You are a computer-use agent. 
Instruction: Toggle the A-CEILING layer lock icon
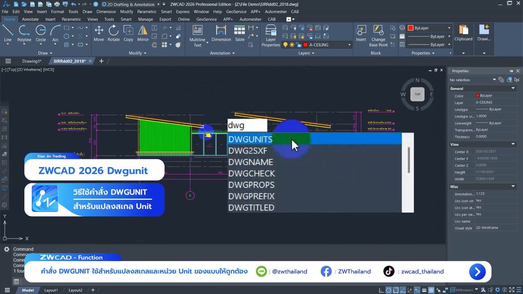click(299, 45)
